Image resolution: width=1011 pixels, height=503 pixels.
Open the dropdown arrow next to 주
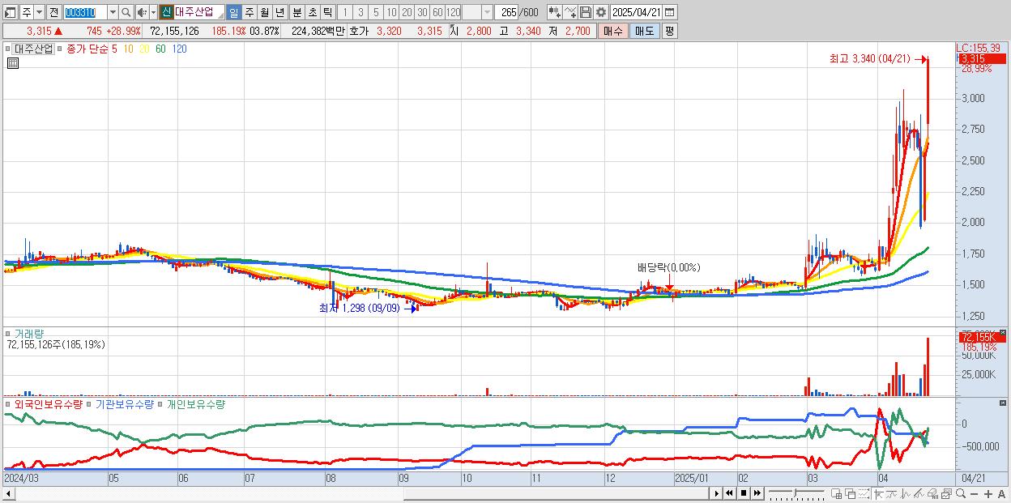tap(39, 12)
